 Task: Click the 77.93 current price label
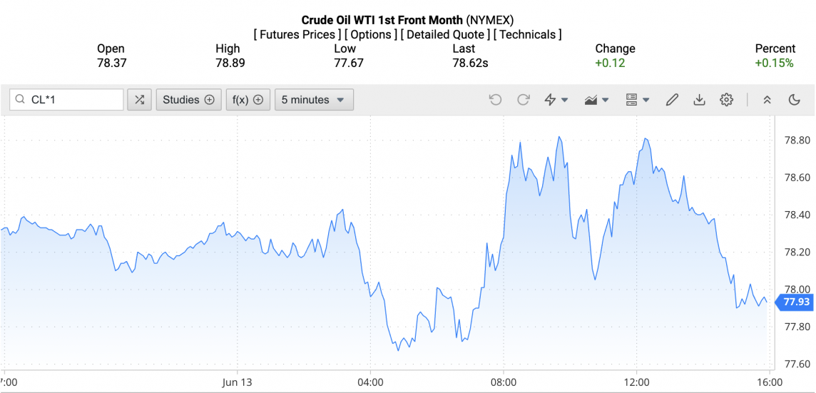coord(795,302)
